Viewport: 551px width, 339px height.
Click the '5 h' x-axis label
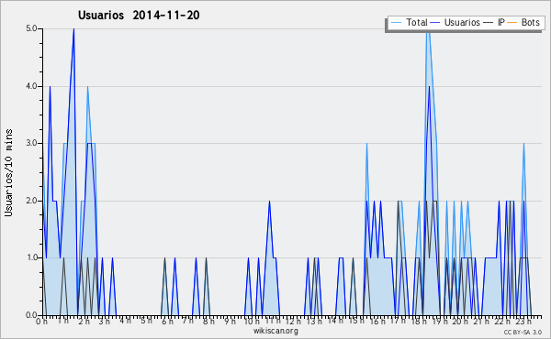point(146,321)
